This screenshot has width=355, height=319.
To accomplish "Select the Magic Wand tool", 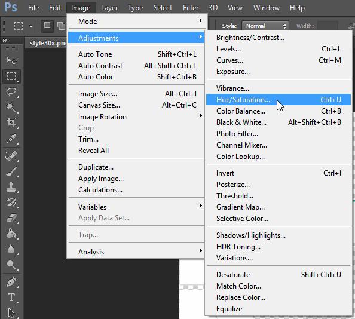I will coord(11,108).
